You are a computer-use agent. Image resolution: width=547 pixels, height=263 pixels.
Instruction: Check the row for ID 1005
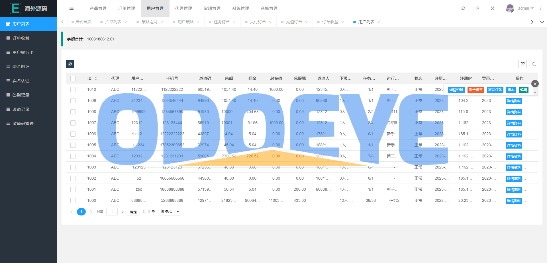click(73, 145)
